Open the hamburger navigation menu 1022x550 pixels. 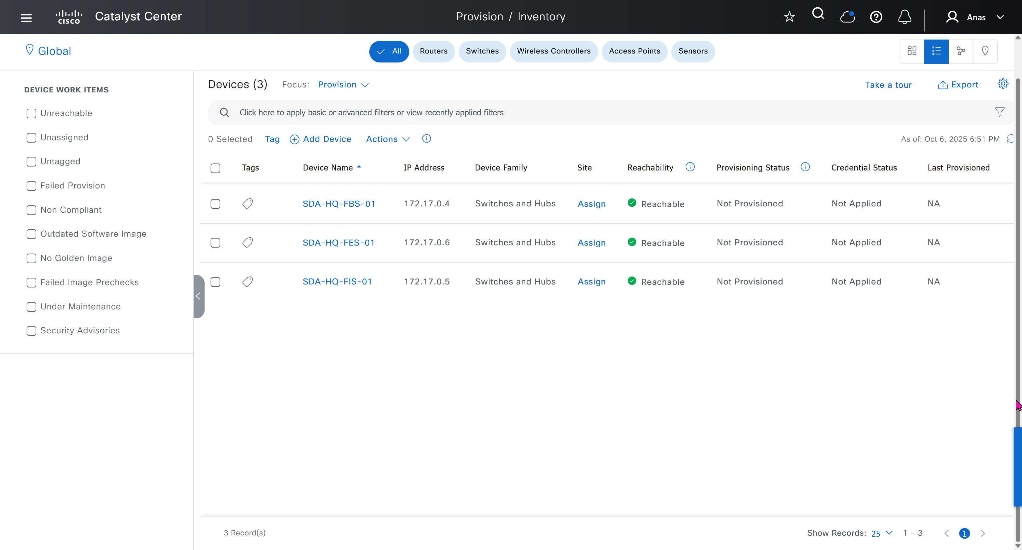point(26,17)
